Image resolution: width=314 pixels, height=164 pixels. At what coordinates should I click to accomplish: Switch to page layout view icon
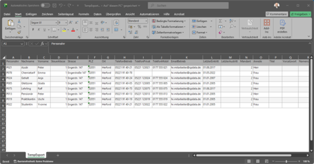pos(258,161)
